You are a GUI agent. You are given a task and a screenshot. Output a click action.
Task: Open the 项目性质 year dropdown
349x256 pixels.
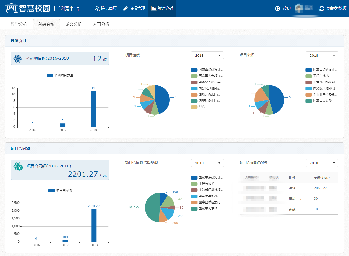(207, 55)
